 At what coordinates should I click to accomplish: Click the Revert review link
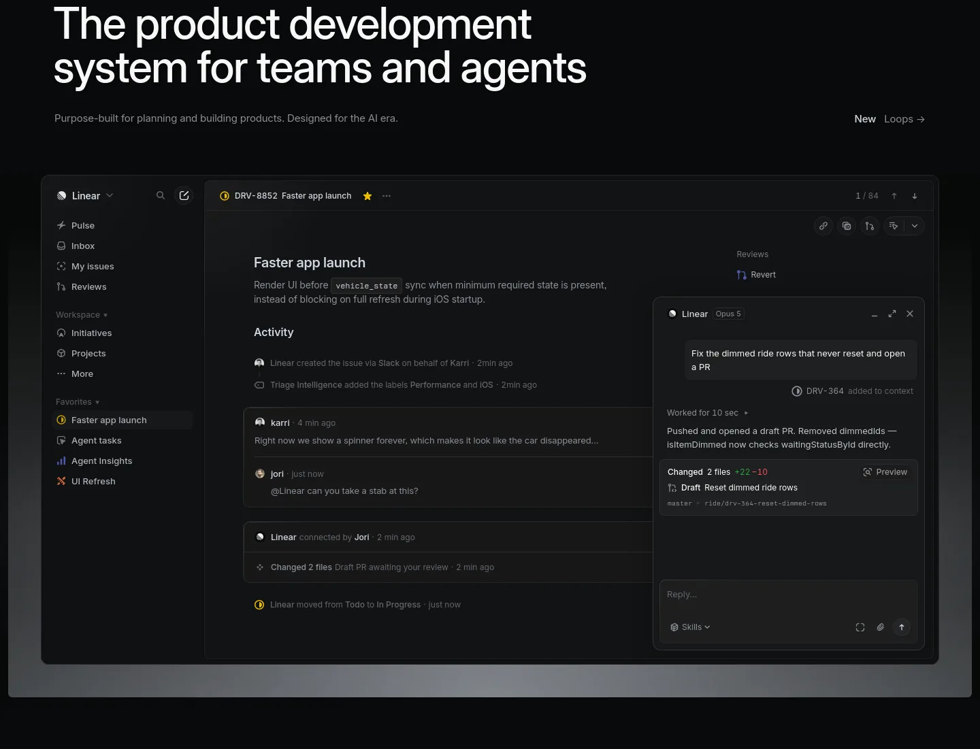pos(756,275)
